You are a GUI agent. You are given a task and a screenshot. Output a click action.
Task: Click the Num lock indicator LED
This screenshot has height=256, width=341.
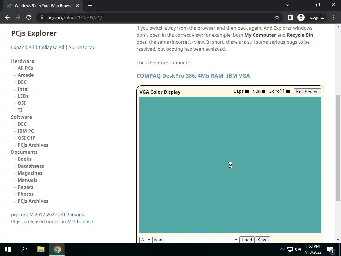264,91
